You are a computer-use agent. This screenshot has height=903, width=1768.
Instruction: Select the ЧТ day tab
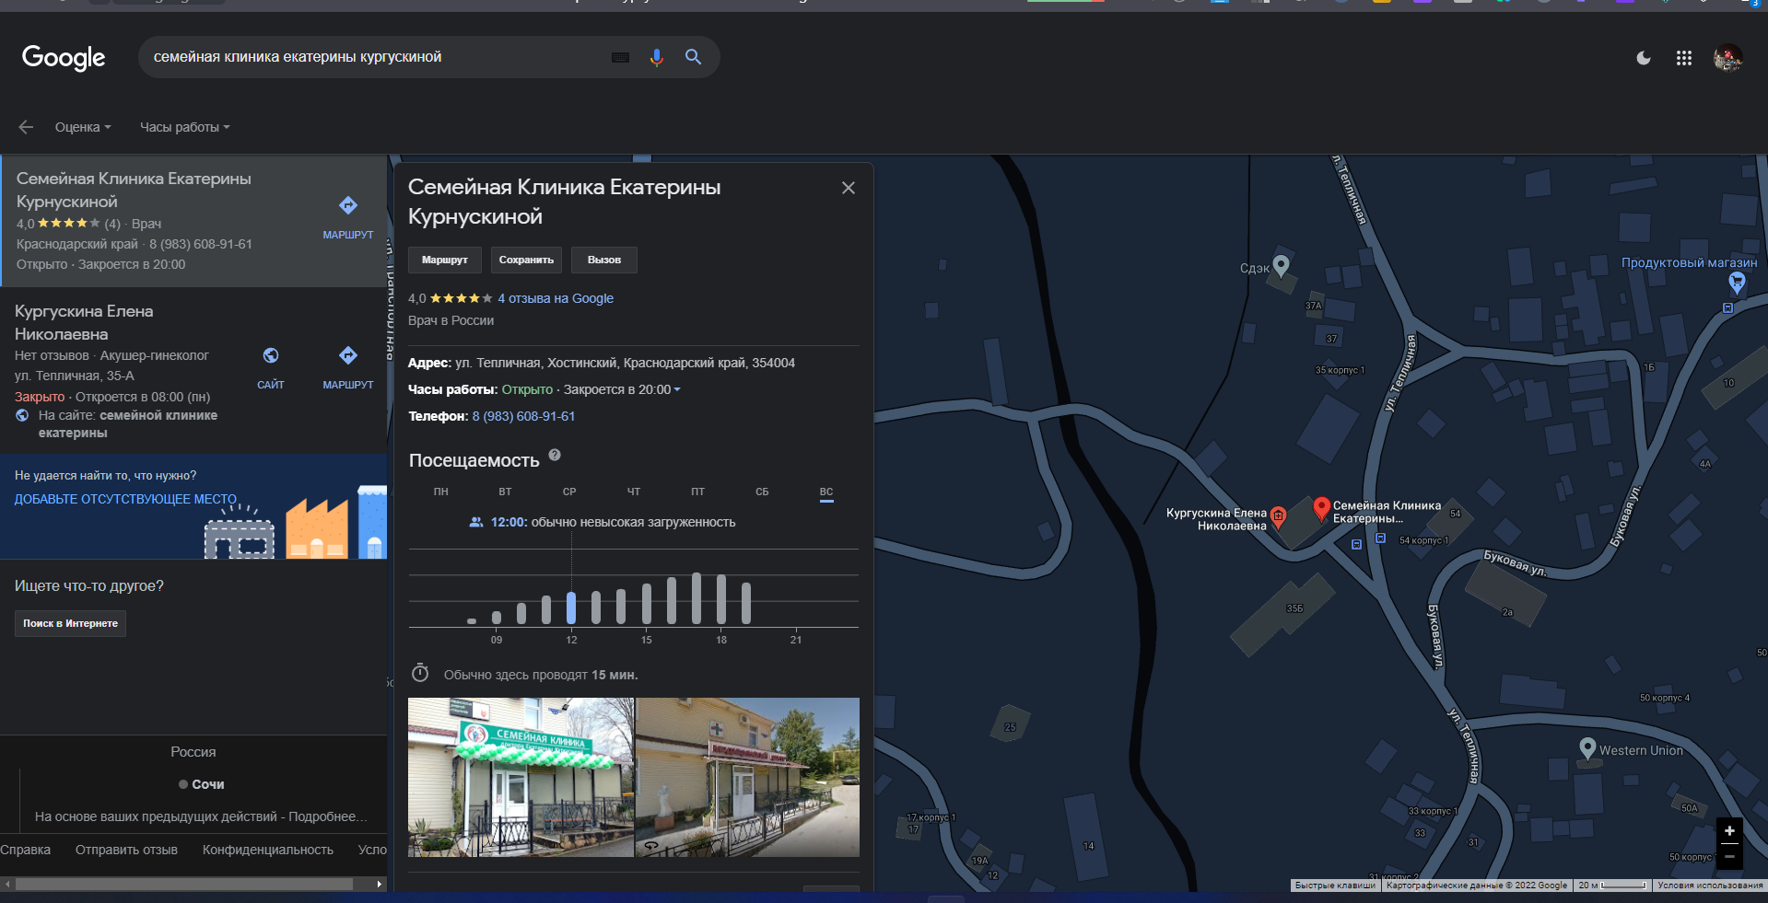pos(634,492)
